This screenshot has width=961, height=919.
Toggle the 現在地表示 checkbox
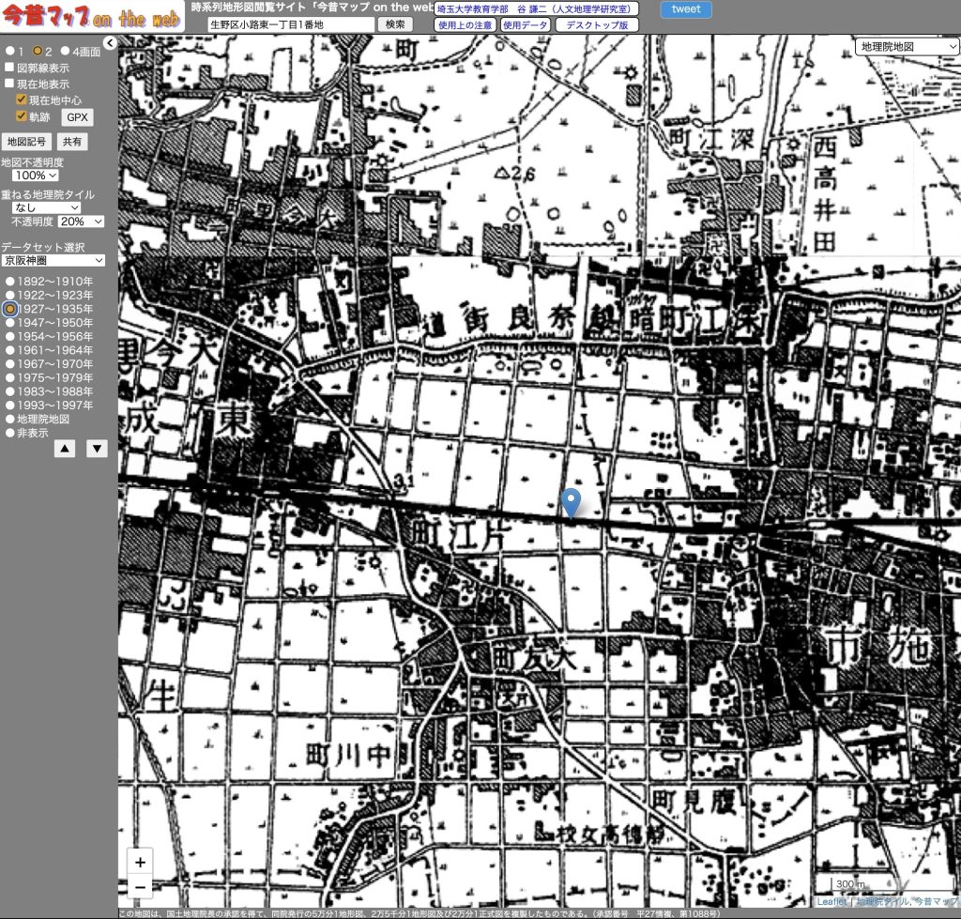pos(9,84)
